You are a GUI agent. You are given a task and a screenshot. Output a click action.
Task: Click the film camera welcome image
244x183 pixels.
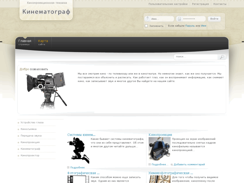tap(46, 91)
